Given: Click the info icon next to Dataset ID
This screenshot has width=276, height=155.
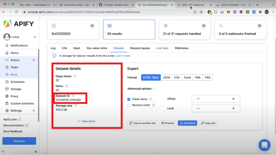Looking at the screenshot, I should [x=73, y=96].
